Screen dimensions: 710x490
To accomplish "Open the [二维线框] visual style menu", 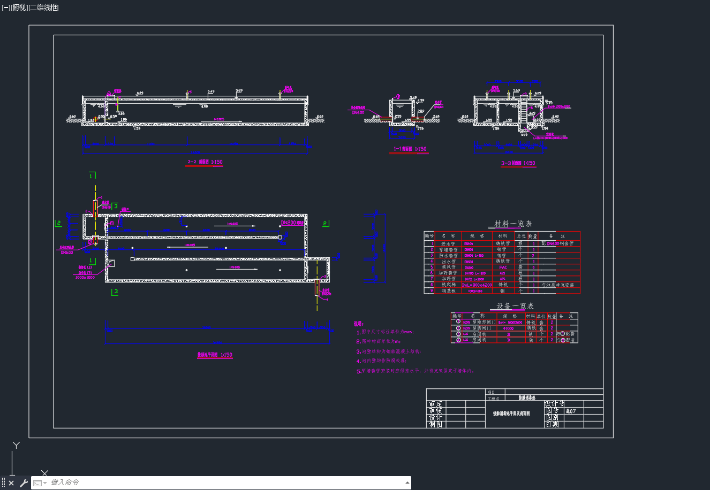I will [x=43, y=7].
